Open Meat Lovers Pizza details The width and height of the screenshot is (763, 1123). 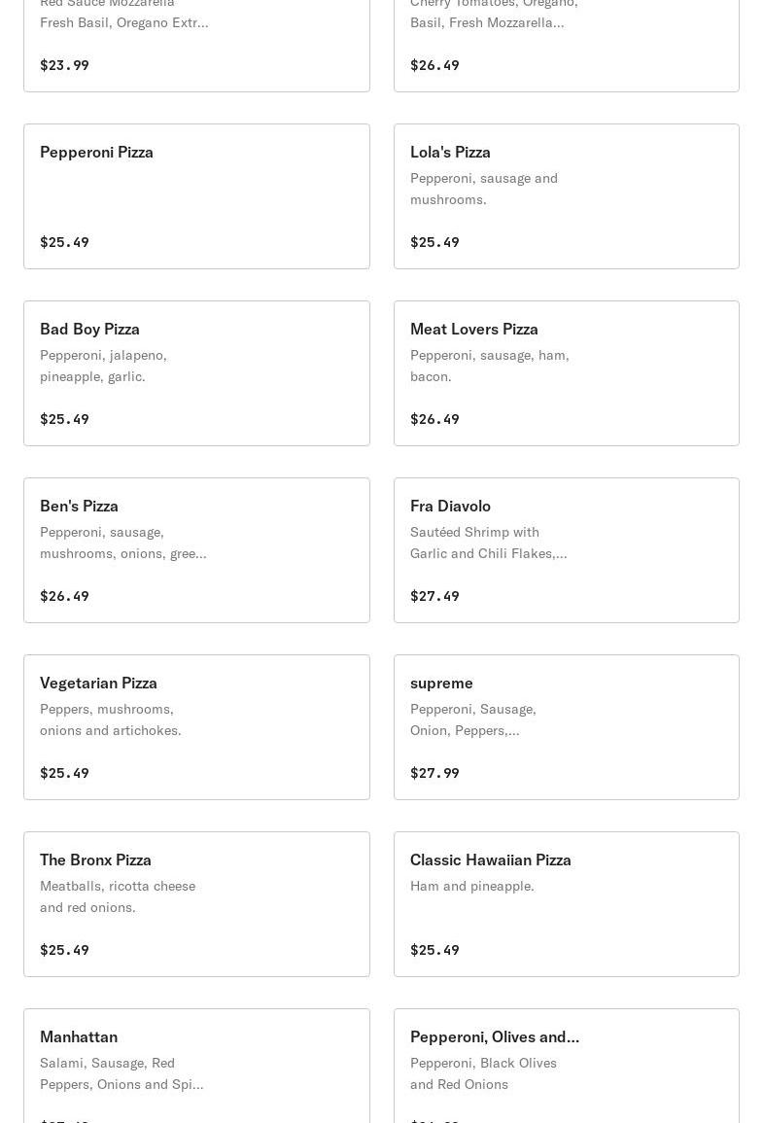[566, 373]
